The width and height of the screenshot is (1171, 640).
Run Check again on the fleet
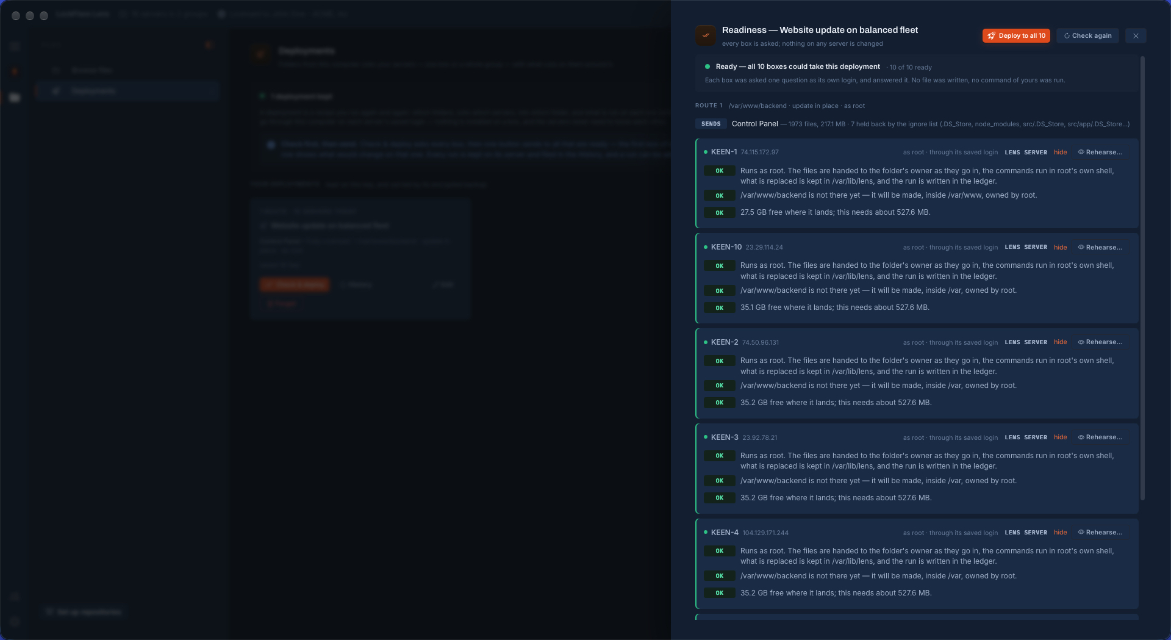tap(1088, 36)
